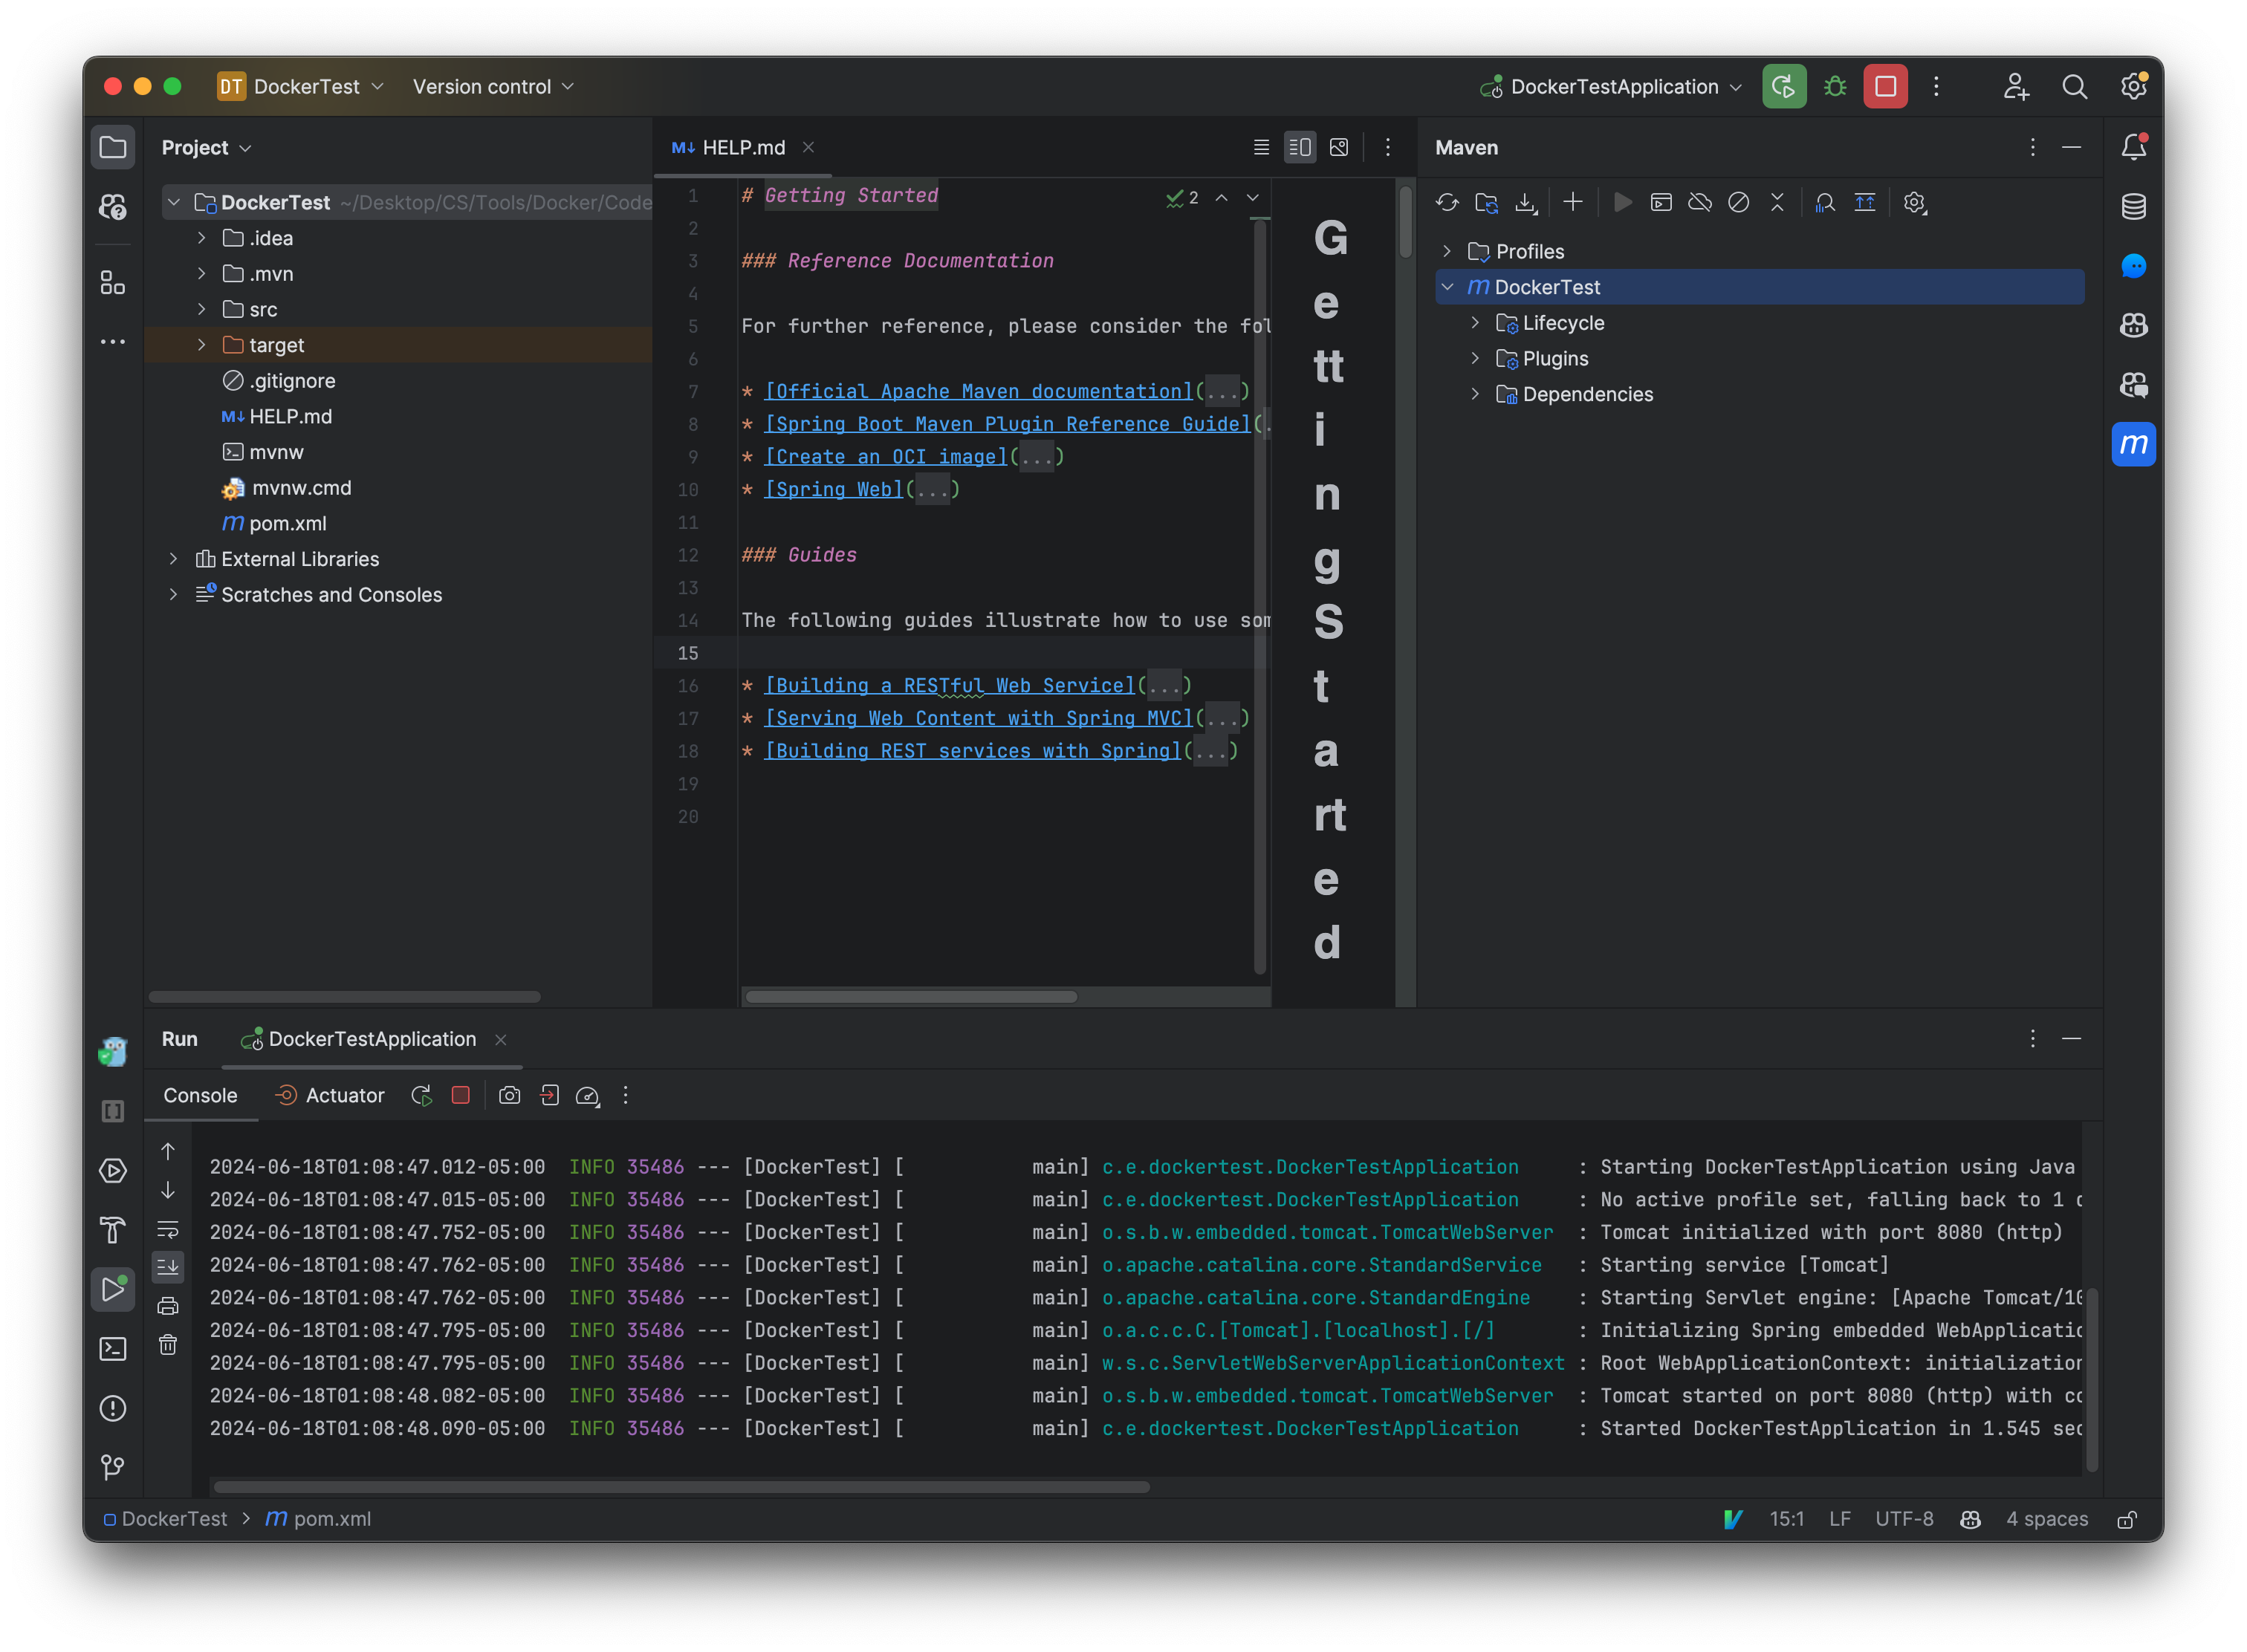Expand the .idea folder
Image resolution: width=2247 pixels, height=1652 pixels.
click(201, 238)
